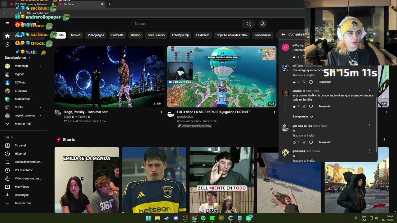This screenshot has width=397, height=223.
Task: Heart the comment by @t0sk1111
Action: [x=311, y=107]
